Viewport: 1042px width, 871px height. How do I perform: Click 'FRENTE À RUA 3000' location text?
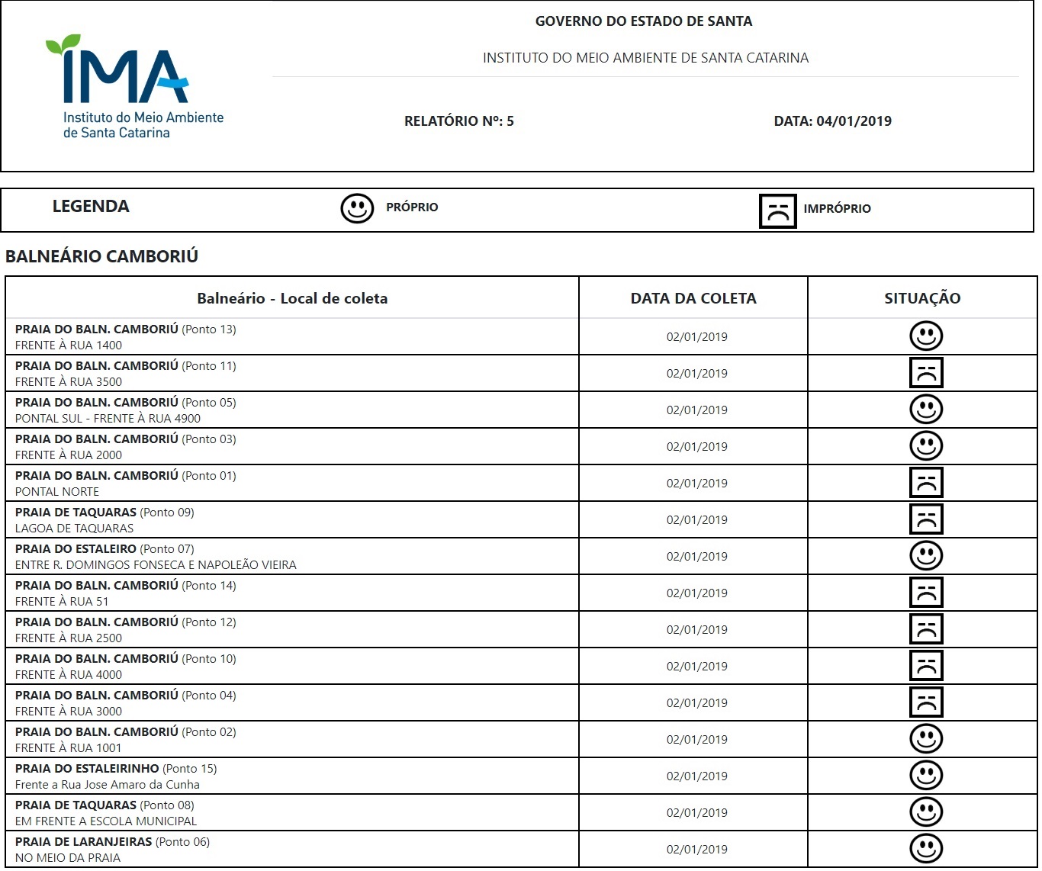(69, 711)
